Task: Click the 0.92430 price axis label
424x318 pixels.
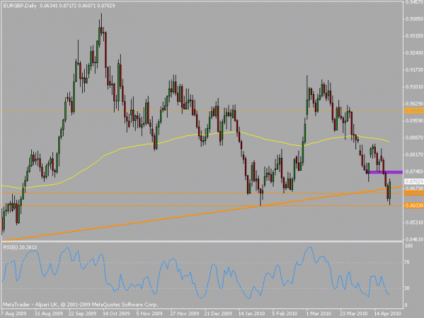Action: (x=414, y=53)
